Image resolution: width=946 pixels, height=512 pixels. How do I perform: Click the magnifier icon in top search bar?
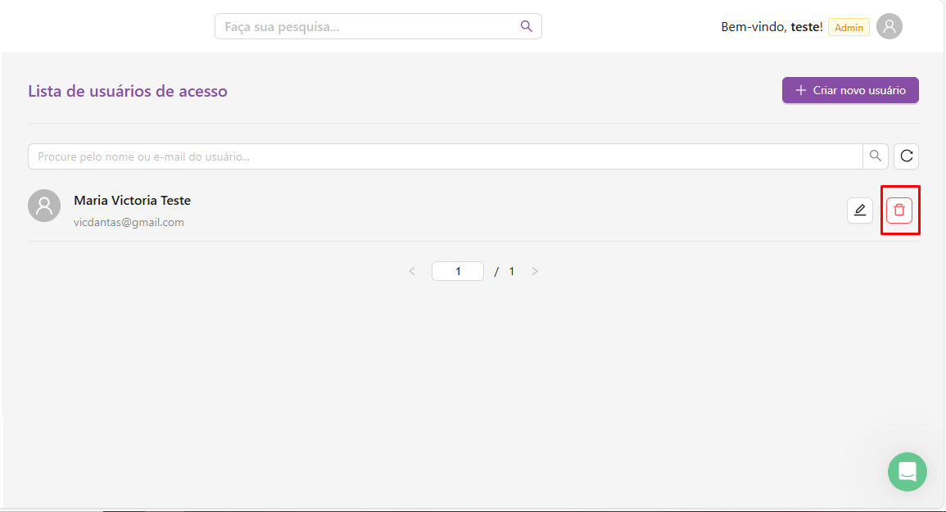(527, 26)
